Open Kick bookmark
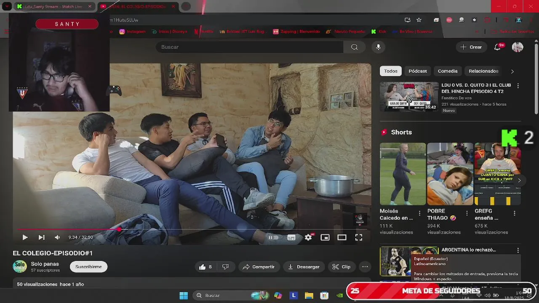The width and height of the screenshot is (539, 303). click(379, 32)
